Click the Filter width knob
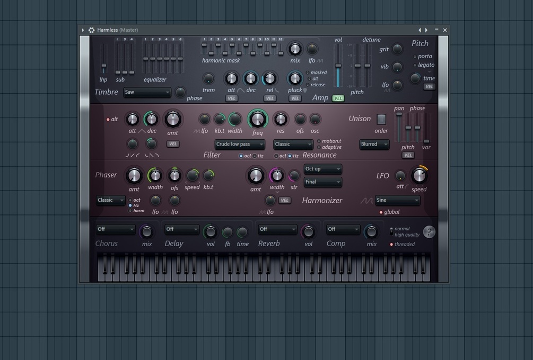The image size is (533, 360). pyautogui.click(x=234, y=119)
